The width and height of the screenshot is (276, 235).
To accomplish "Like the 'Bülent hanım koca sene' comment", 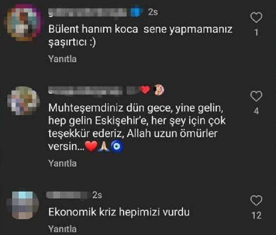I will click(x=256, y=17).
